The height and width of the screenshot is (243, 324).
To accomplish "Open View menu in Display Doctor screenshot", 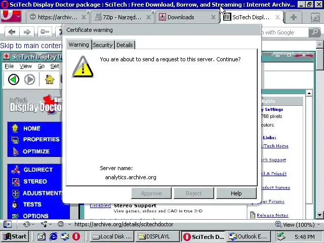I will [26, 66].
